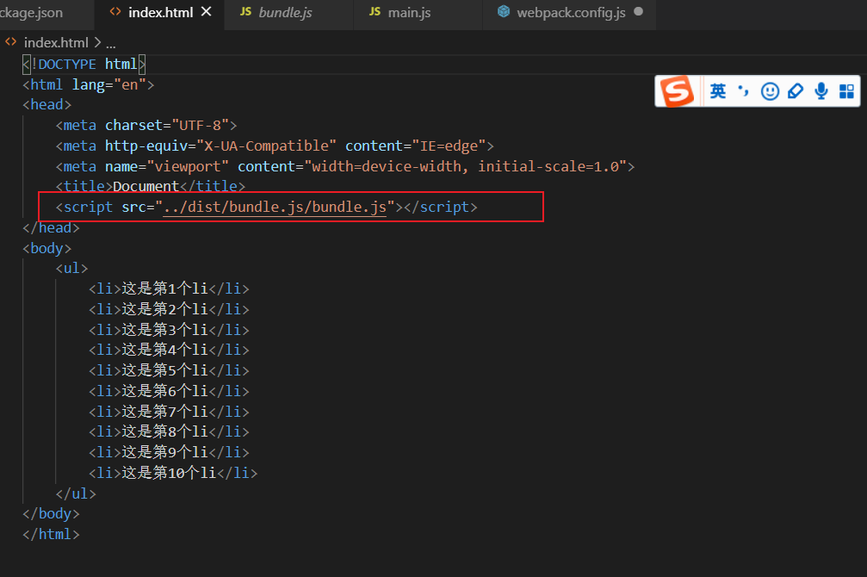Viewport: 867px width, 577px height.
Task: Open the main.js tab
Action: tap(409, 13)
